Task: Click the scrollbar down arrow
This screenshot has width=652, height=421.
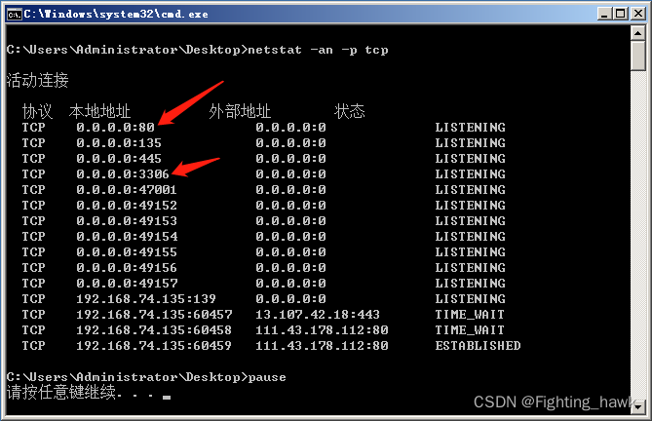Action: click(x=637, y=407)
